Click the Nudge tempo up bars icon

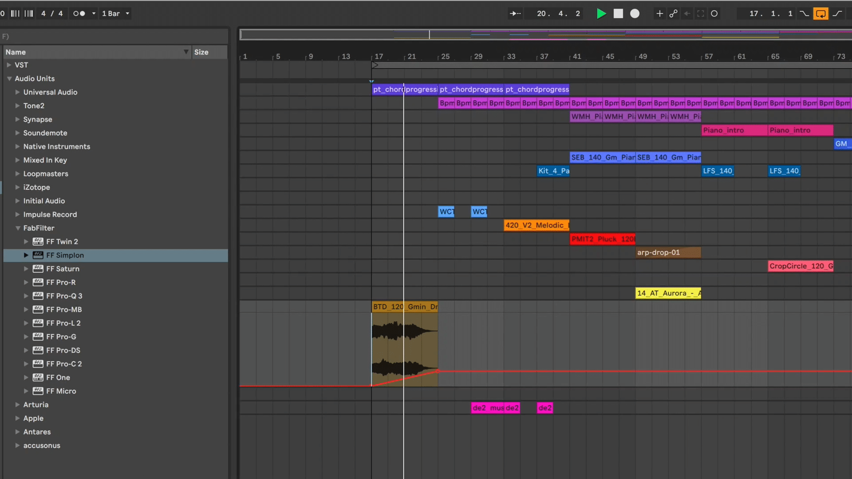[29, 14]
